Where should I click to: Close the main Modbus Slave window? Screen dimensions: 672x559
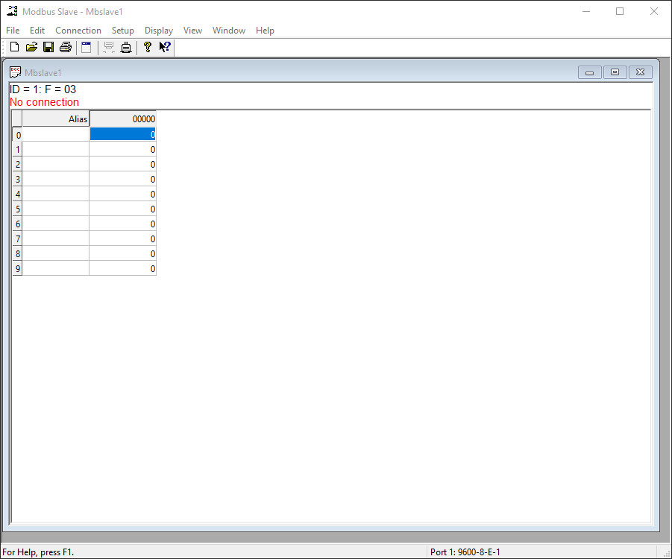click(x=654, y=11)
